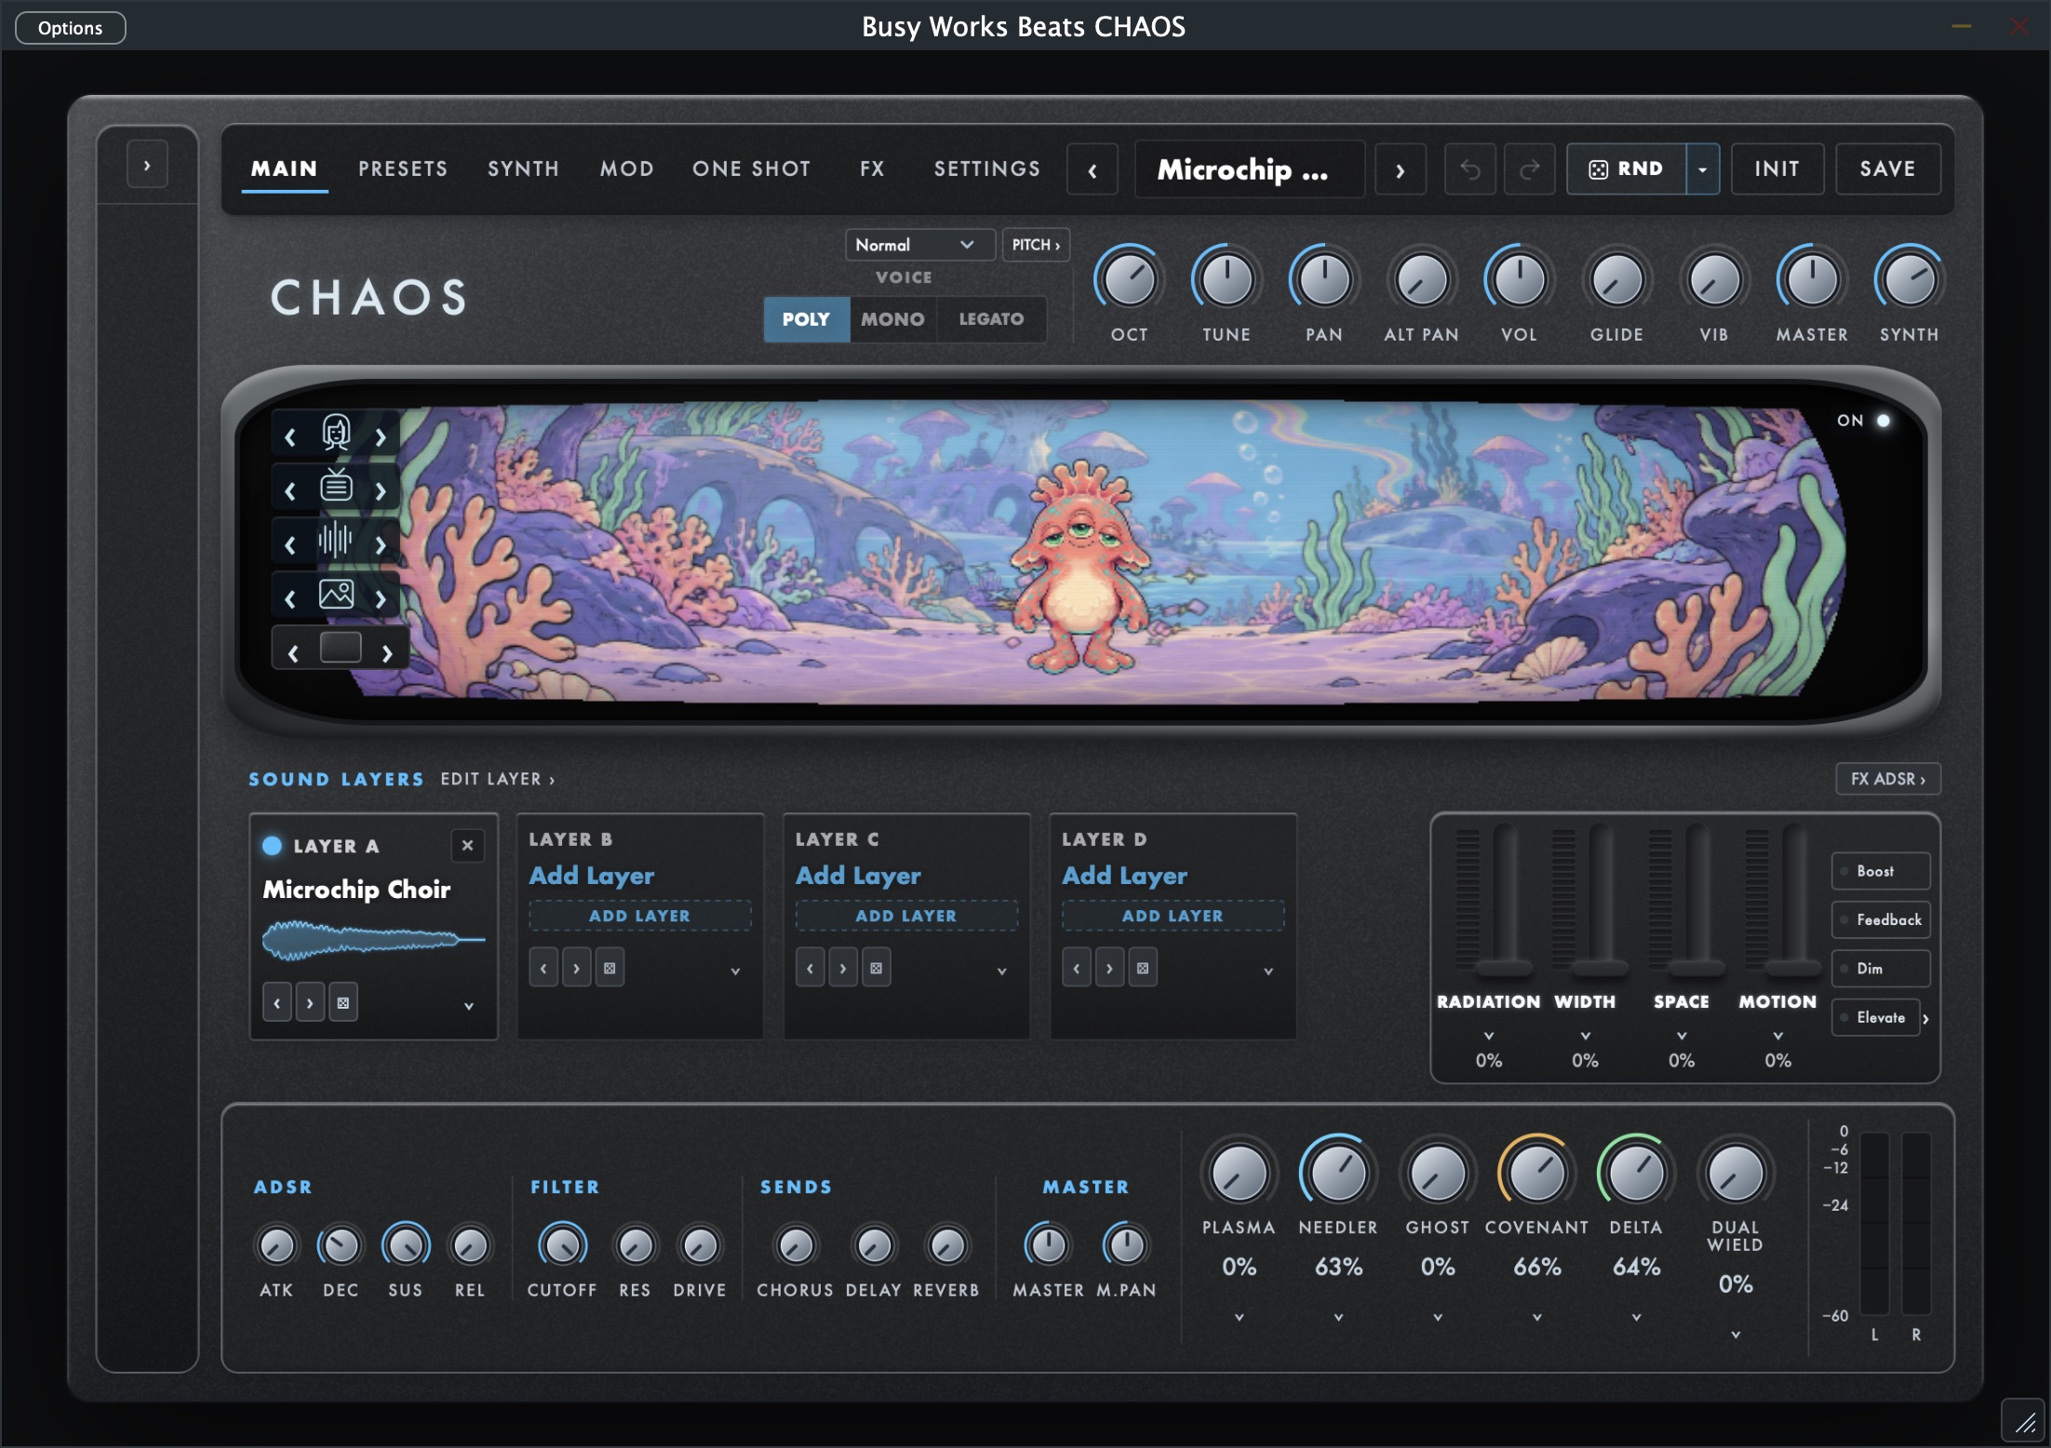This screenshot has width=2051, height=1448.
Task: Open the RND options dropdown arrow
Action: pos(1702,169)
